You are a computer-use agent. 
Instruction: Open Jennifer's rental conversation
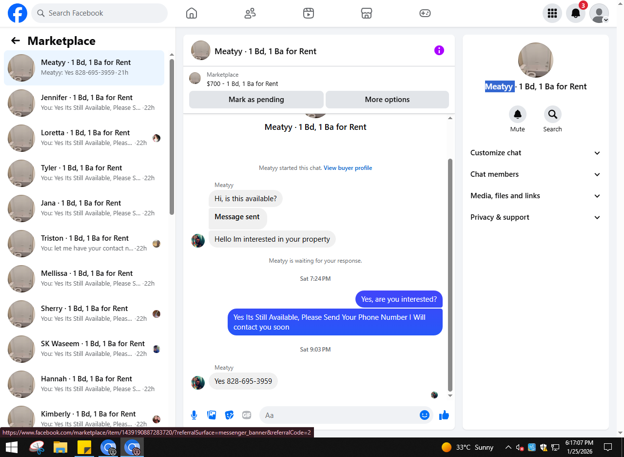84,103
